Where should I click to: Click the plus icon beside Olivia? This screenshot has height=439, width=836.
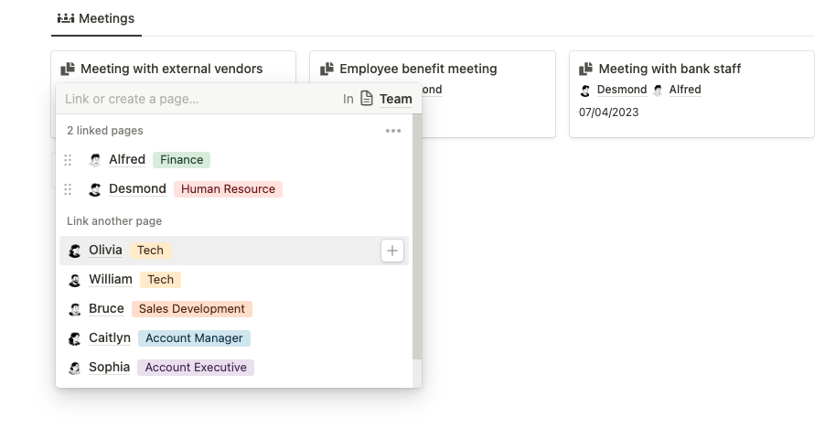(392, 251)
